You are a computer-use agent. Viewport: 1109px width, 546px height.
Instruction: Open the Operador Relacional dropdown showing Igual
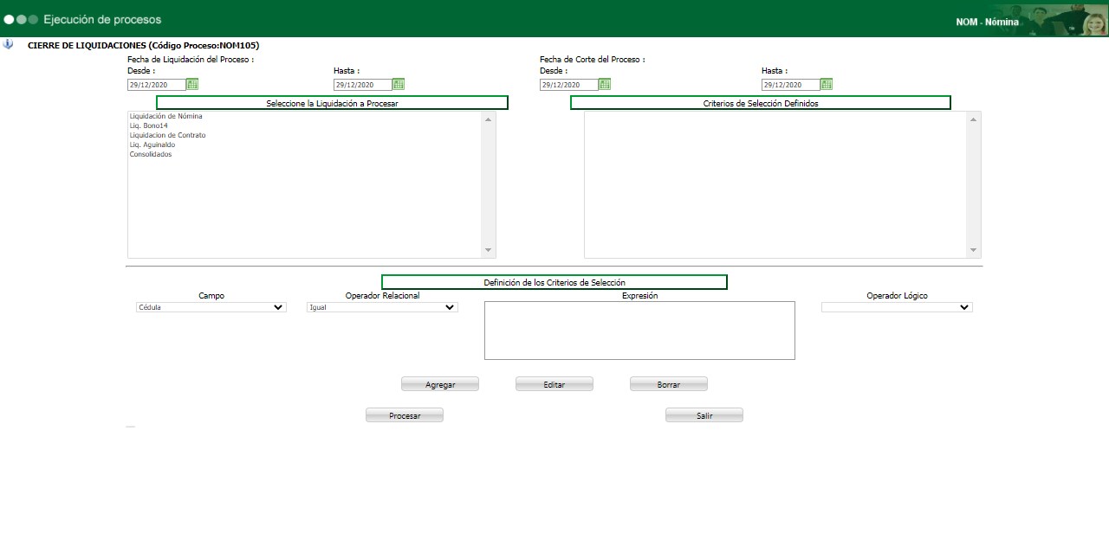(x=382, y=307)
